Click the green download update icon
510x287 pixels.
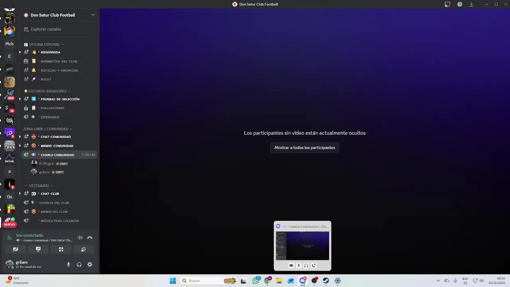point(471,4)
